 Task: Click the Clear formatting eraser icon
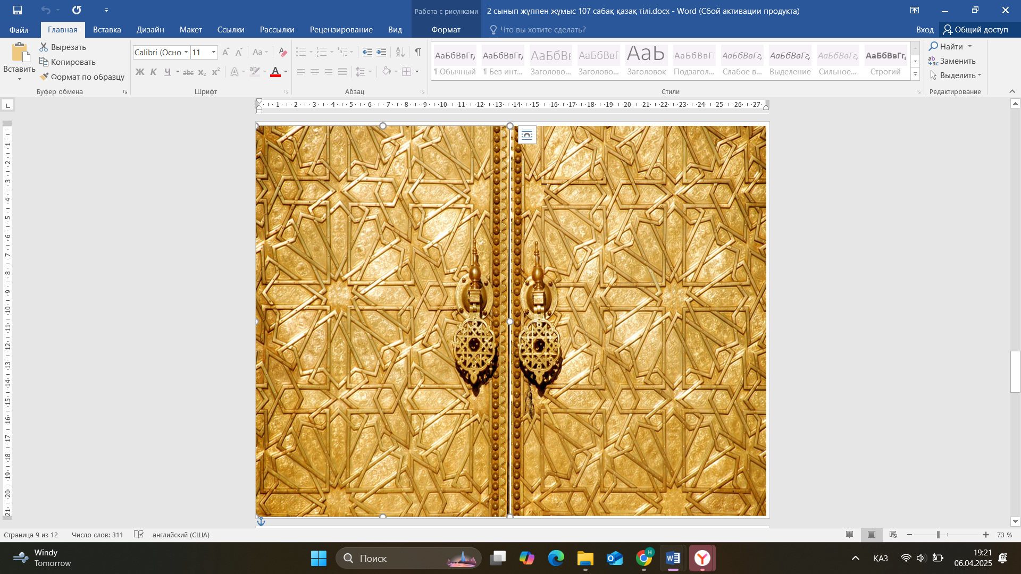(x=283, y=52)
